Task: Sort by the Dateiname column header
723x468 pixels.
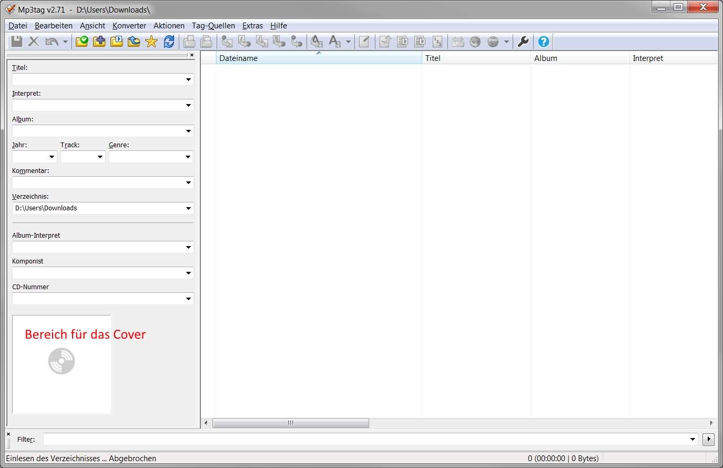Action: pos(318,58)
